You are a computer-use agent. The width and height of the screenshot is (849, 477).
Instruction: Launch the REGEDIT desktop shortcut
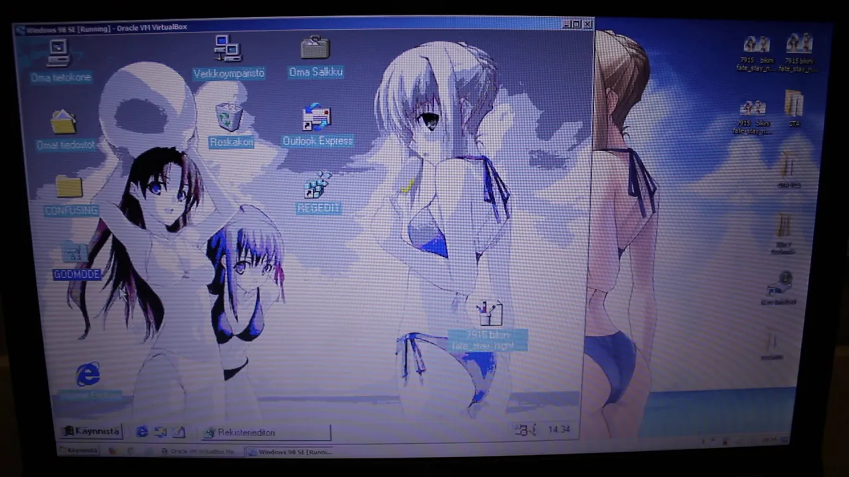coord(318,193)
